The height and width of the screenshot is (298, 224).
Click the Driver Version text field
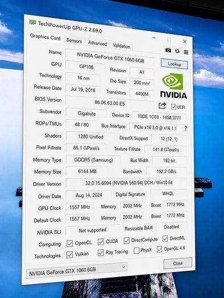tap(126, 183)
